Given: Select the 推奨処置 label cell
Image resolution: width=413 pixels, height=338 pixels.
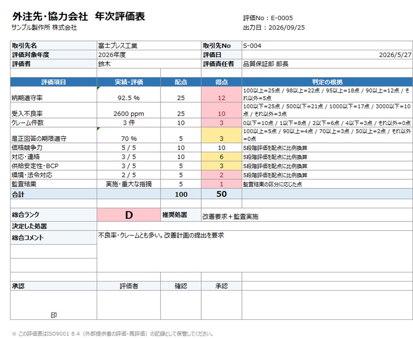Looking at the screenshot, I should (181, 215).
